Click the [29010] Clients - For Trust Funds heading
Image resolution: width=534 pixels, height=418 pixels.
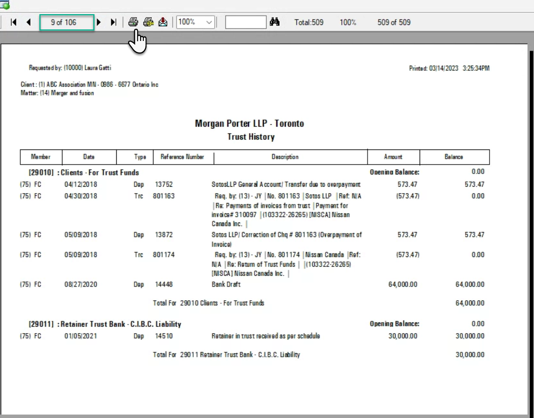[84, 172]
